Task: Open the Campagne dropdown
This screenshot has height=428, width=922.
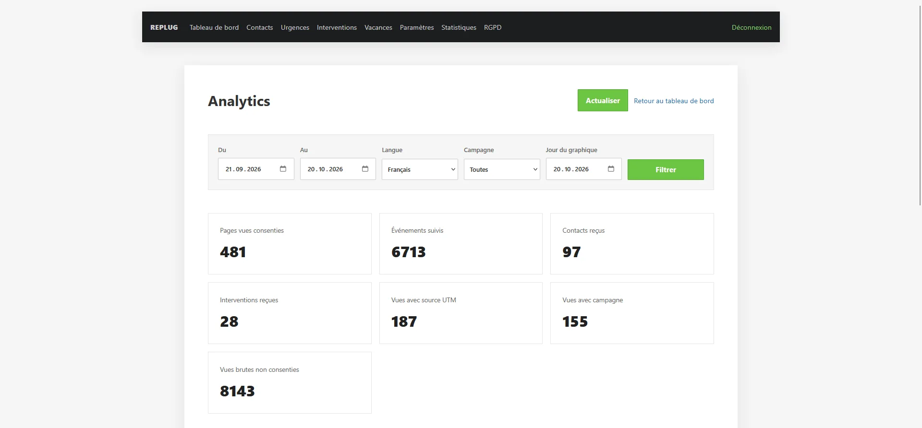Action: point(502,169)
